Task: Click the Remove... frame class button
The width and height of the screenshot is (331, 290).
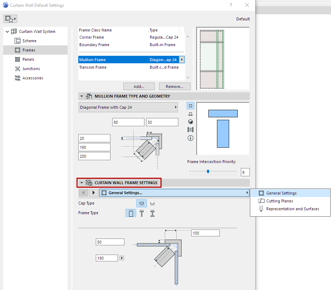Action: click(x=174, y=87)
